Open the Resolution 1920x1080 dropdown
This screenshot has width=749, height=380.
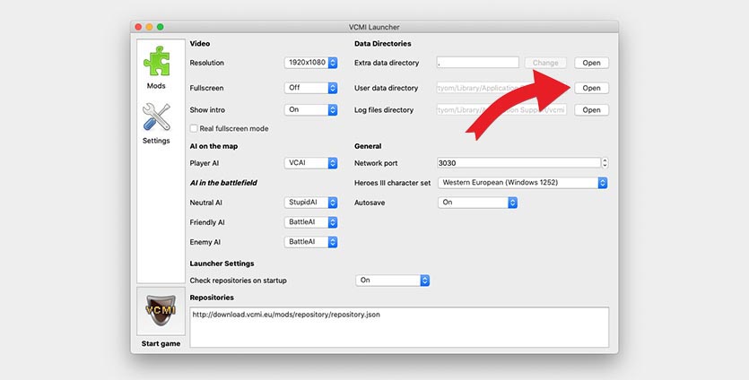click(311, 63)
